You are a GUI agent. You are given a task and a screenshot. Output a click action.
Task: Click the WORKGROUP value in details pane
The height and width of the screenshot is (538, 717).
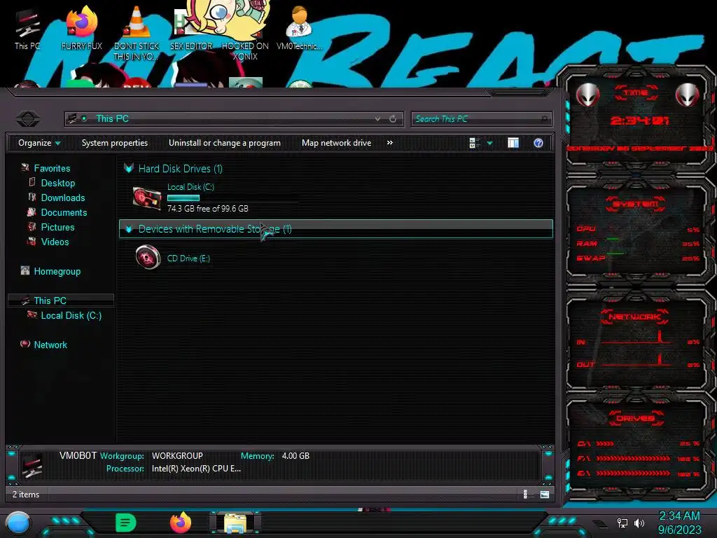tap(177, 456)
